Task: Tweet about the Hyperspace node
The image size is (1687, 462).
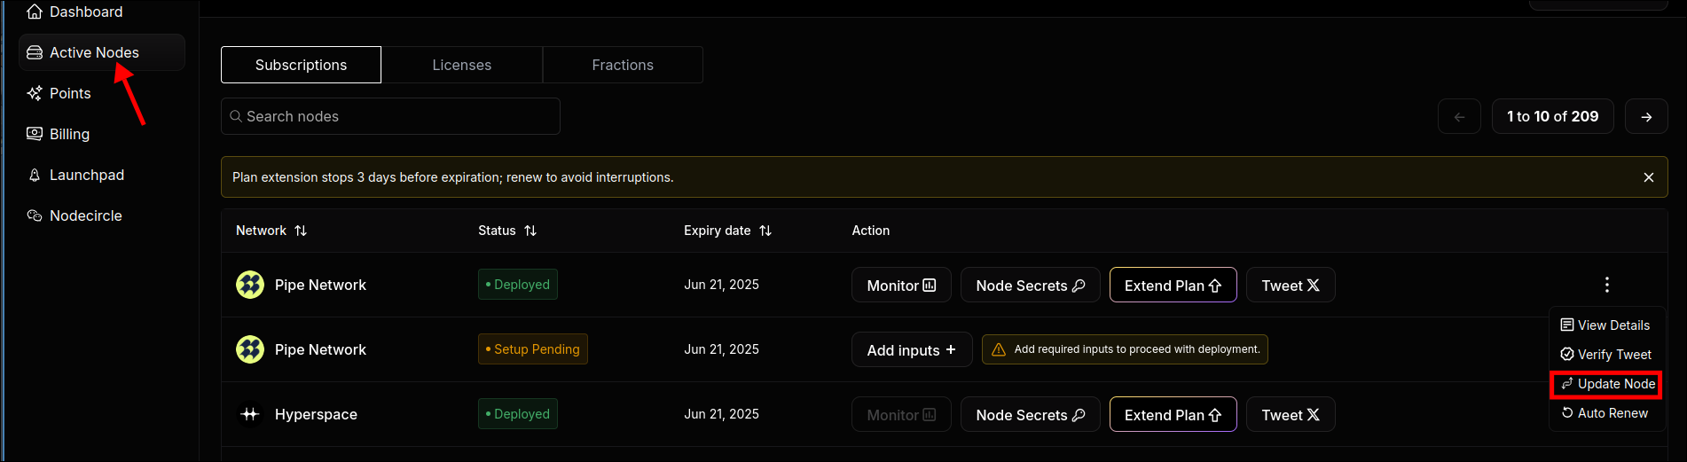Action: click(x=1291, y=414)
